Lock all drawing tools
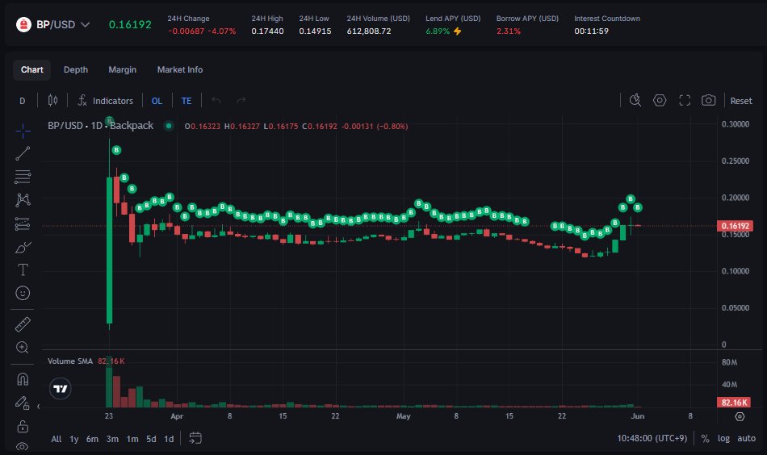 (23, 427)
